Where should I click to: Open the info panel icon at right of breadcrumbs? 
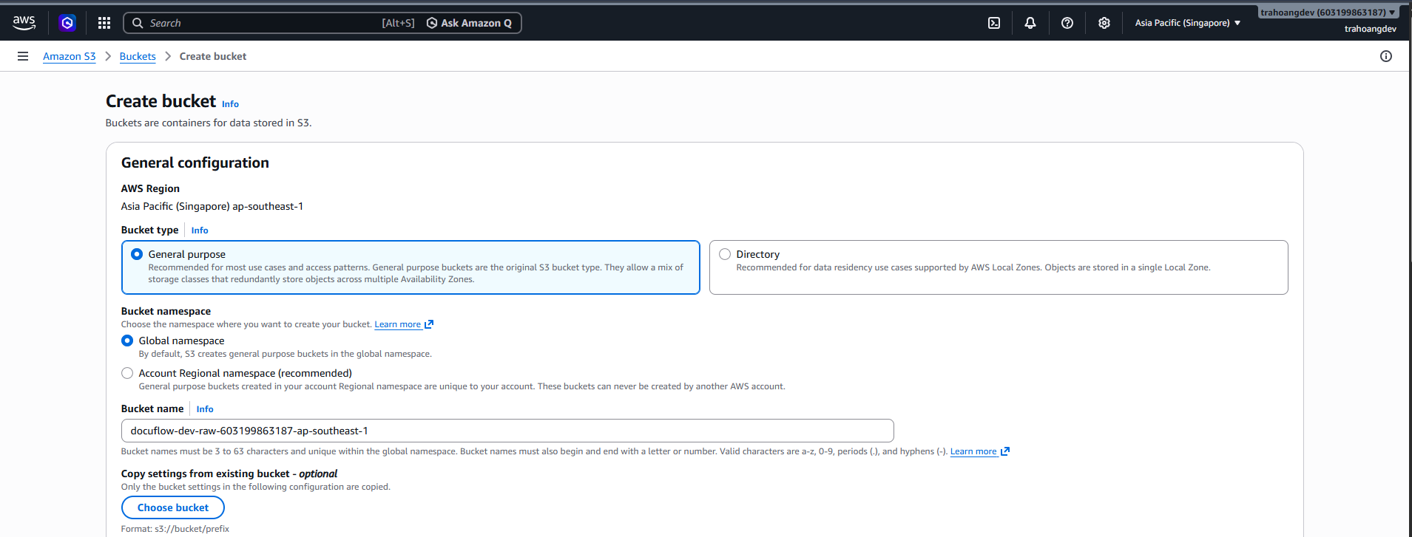(x=1386, y=56)
